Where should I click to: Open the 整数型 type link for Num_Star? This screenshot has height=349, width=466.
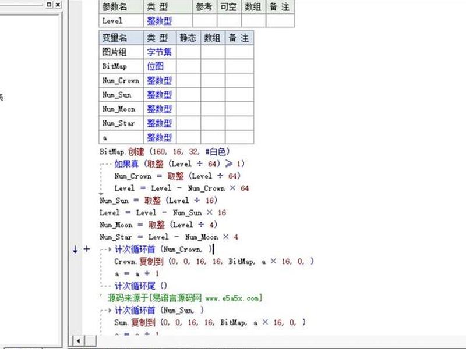coord(159,123)
